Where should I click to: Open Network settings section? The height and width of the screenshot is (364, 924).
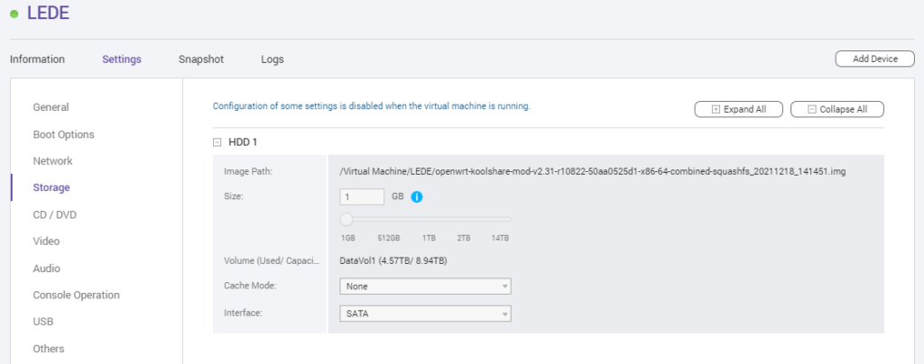tap(53, 161)
